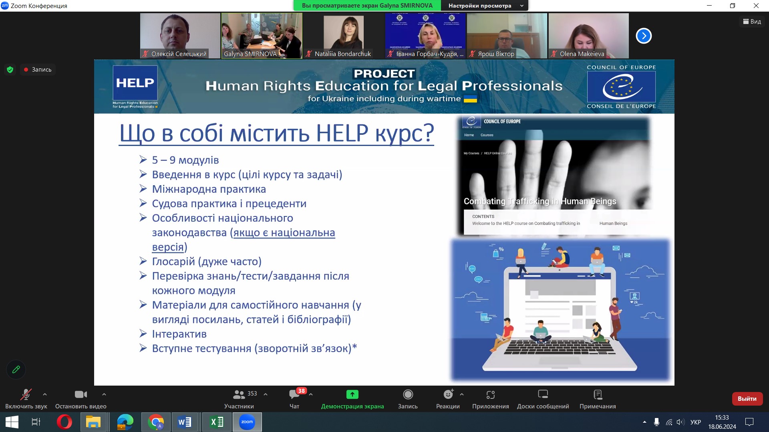769x432 pixels.
Task: Open the Reactions smiley icon
Action: click(x=448, y=395)
